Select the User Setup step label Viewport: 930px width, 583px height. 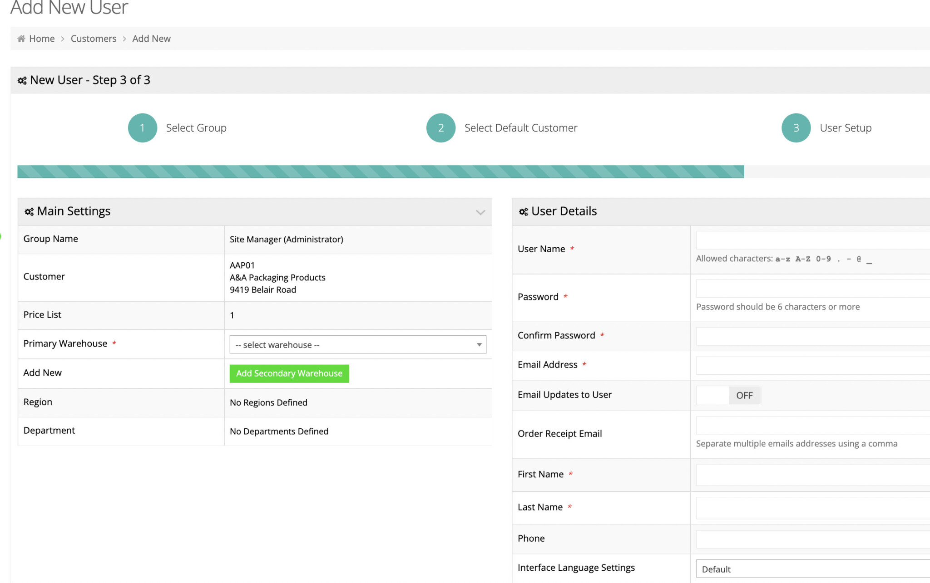point(846,127)
